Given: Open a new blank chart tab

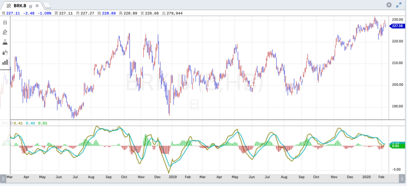Looking at the screenshot, I should tap(47, 5).
